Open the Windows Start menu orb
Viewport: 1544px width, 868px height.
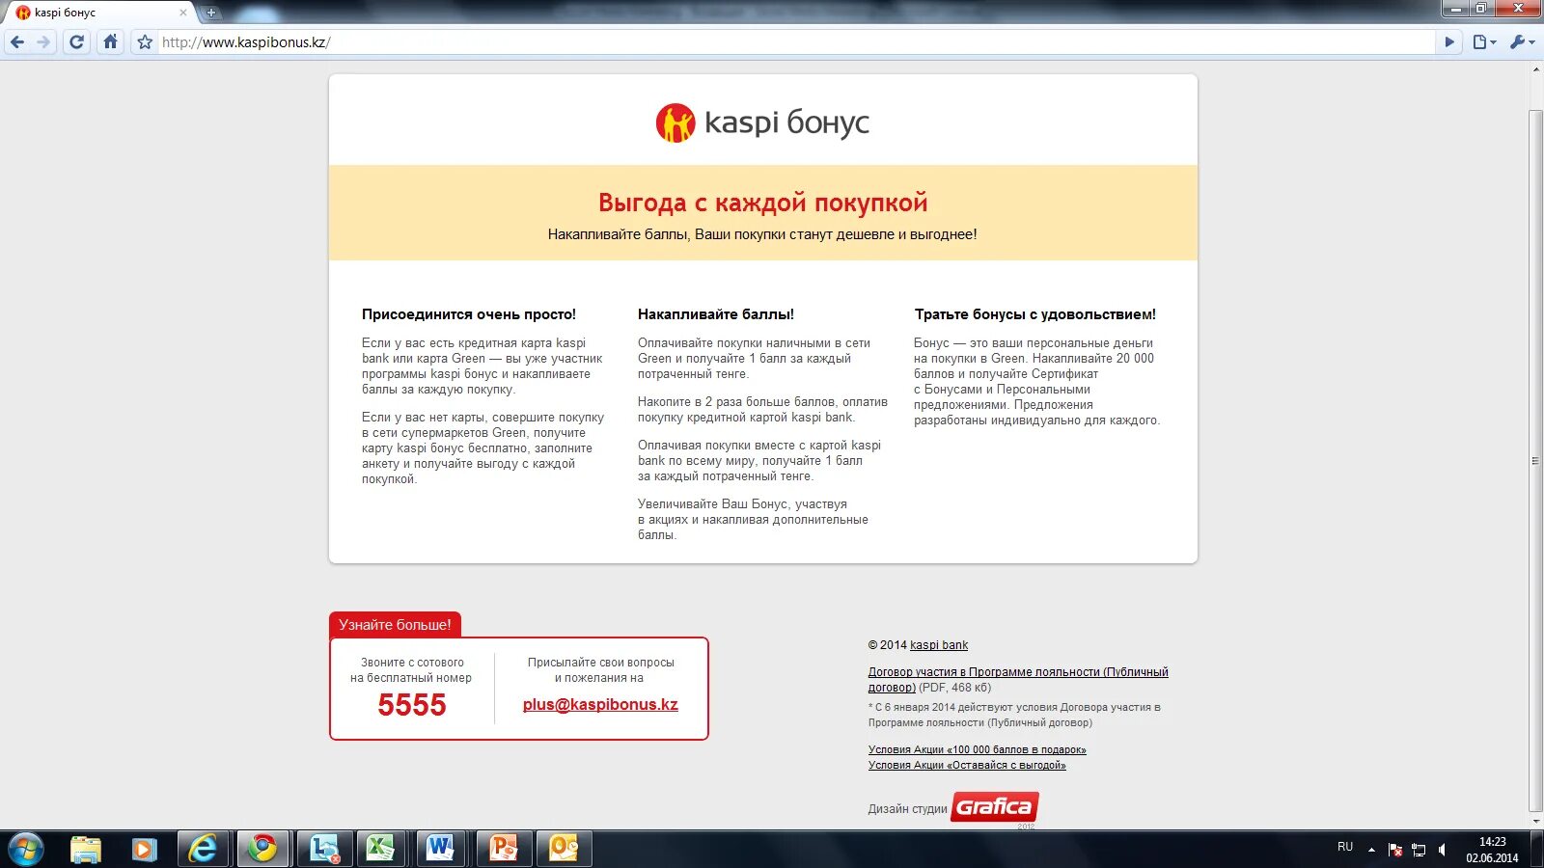tap(25, 850)
